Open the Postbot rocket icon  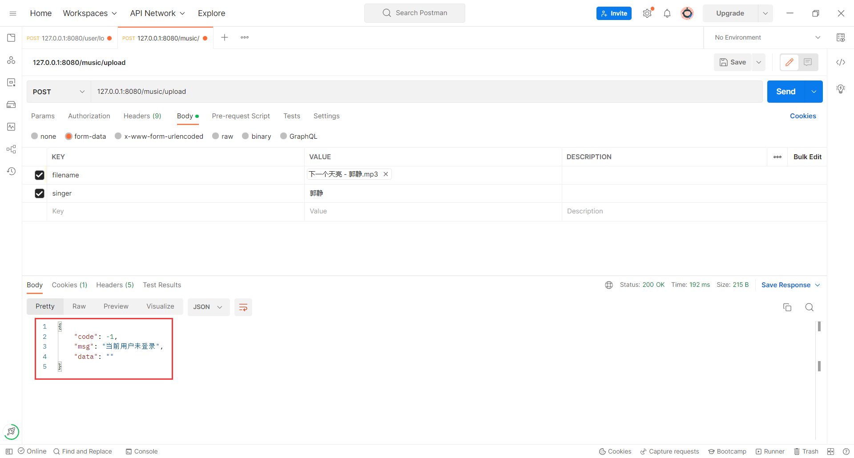(11, 432)
